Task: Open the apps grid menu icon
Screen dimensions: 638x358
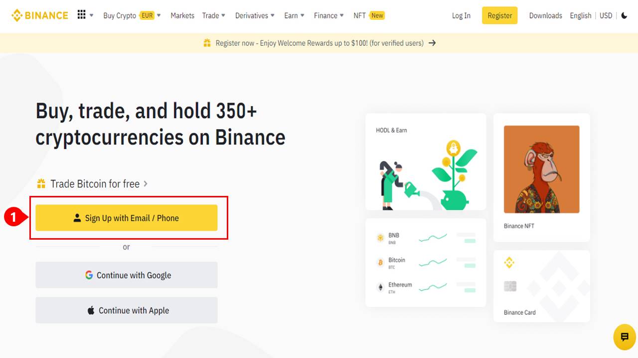Action: point(82,15)
